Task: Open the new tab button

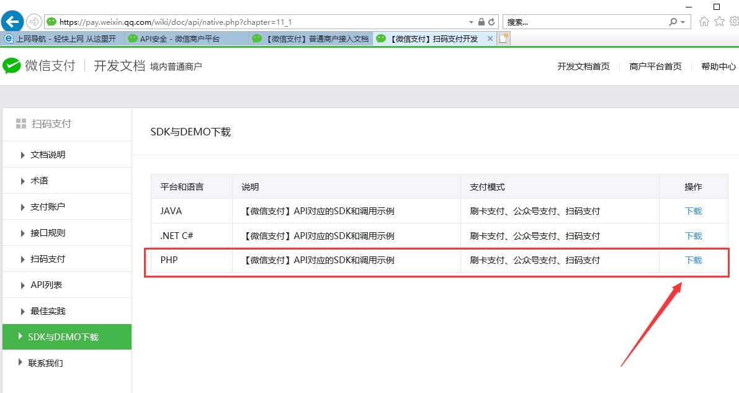Action: tap(503, 38)
